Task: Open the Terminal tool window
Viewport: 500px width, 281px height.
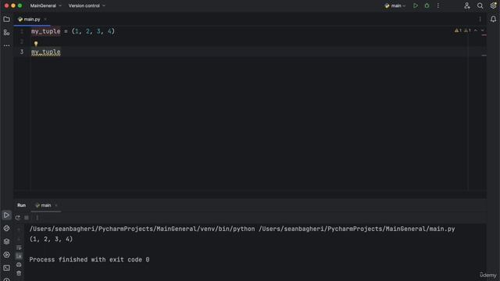Action: (x=6, y=268)
